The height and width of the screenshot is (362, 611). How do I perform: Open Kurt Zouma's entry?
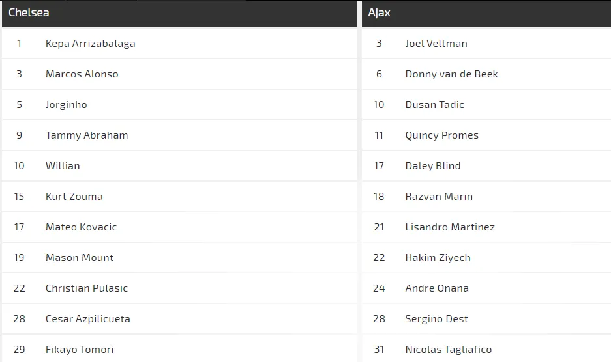[74, 197]
